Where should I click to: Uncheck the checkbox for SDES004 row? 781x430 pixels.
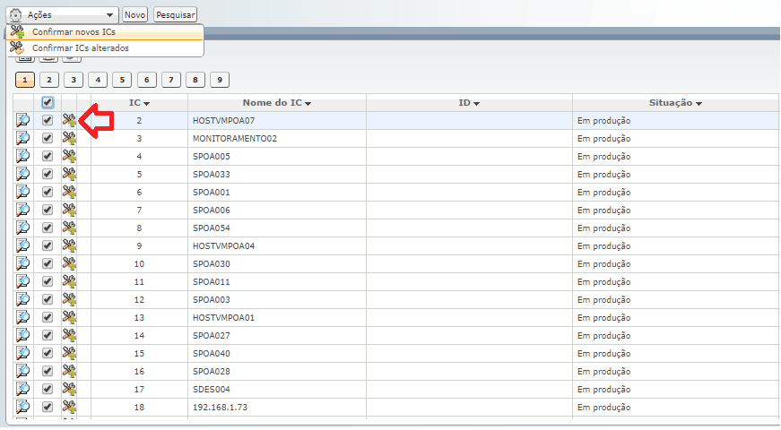[x=48, y=389]
